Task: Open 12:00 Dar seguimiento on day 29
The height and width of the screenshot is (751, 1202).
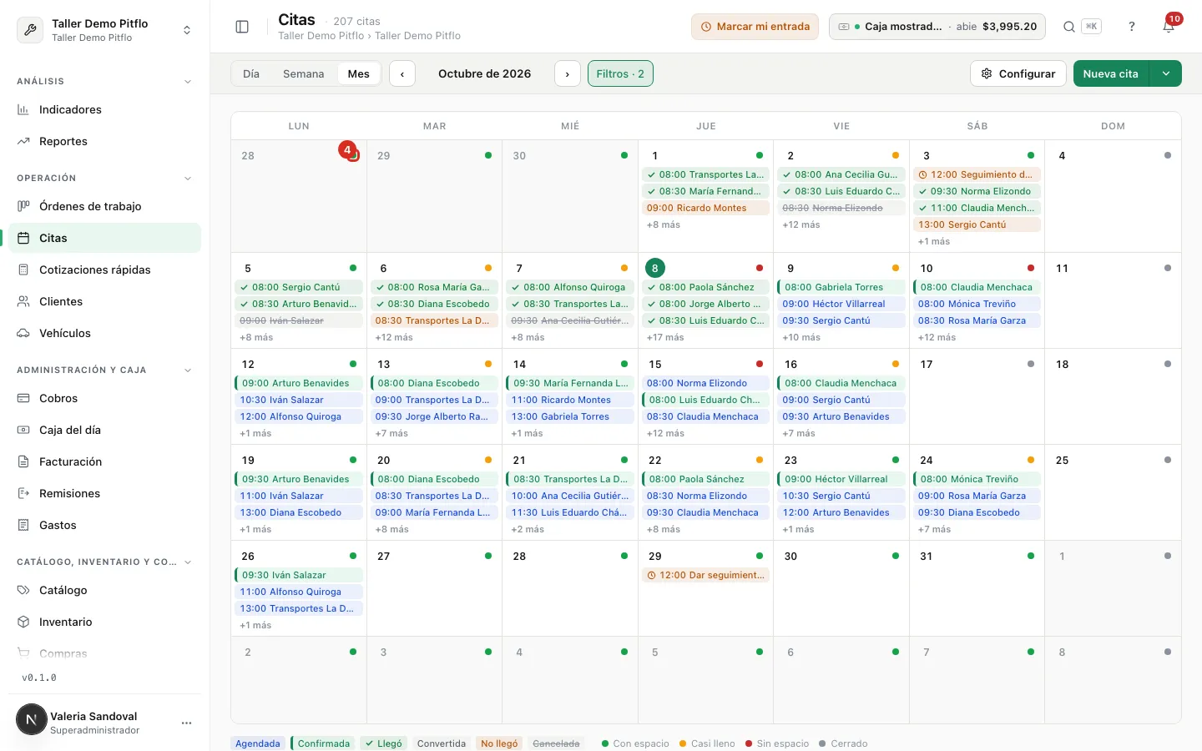Action: tap(705, 575)
